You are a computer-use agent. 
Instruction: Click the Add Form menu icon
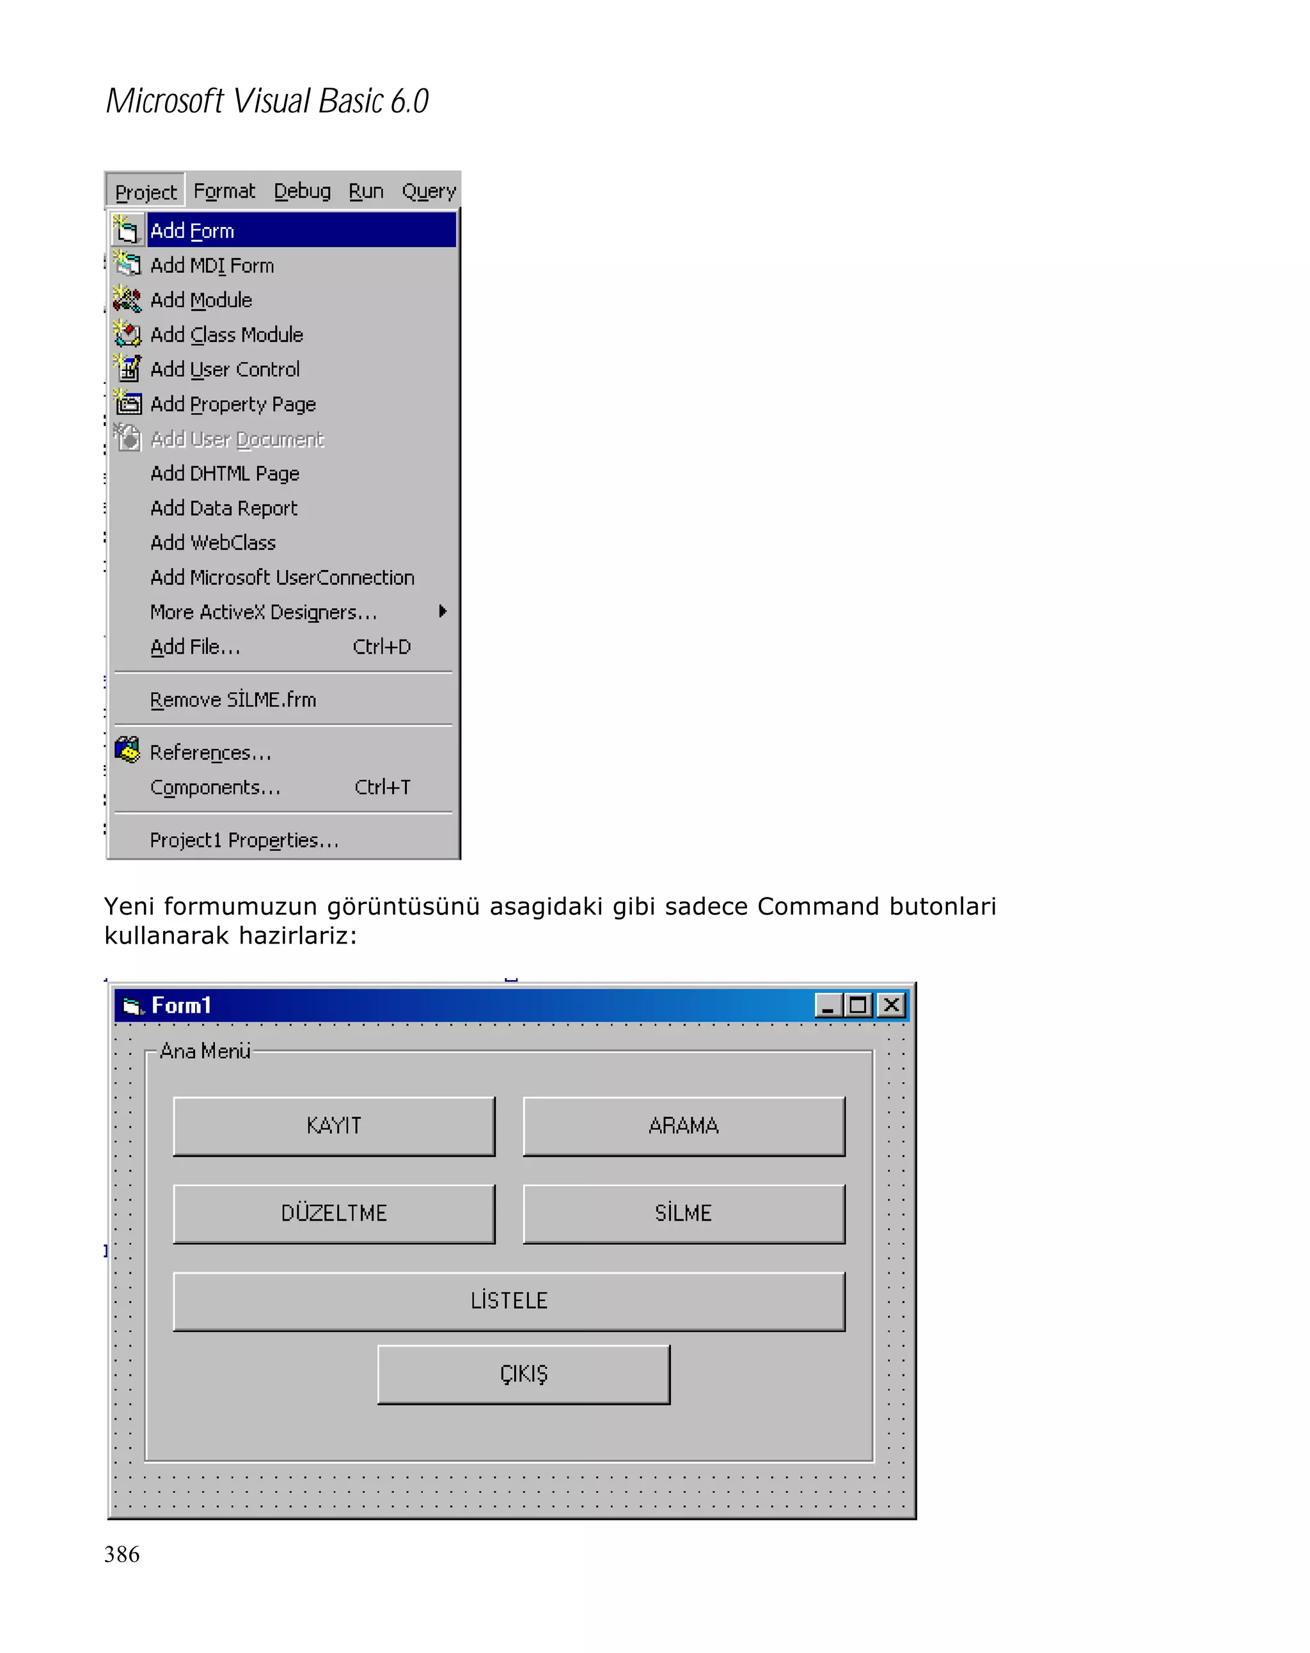[127, 230]
